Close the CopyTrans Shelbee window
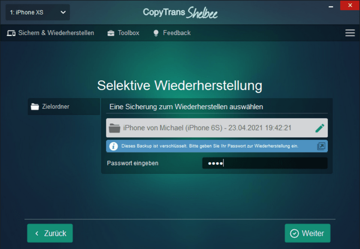This screenshot has width=360, height=249. [350, 5]
